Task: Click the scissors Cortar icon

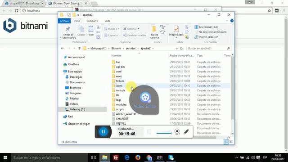Action: [98, 27]
